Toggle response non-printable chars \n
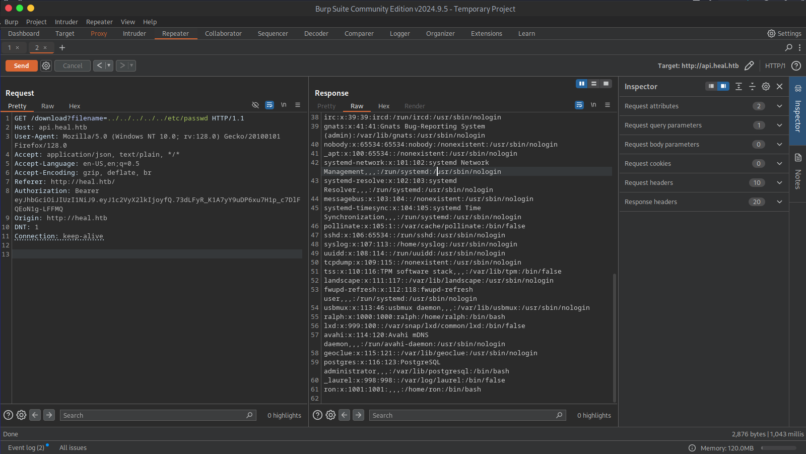This screenshot has height=454, width=806. (x=593, y=105)
